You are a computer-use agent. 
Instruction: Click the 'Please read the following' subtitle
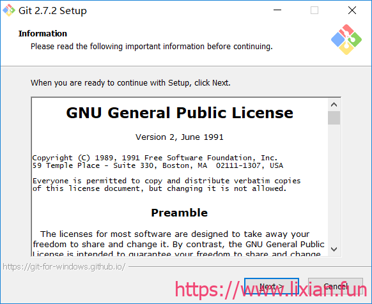coord(151,47)
